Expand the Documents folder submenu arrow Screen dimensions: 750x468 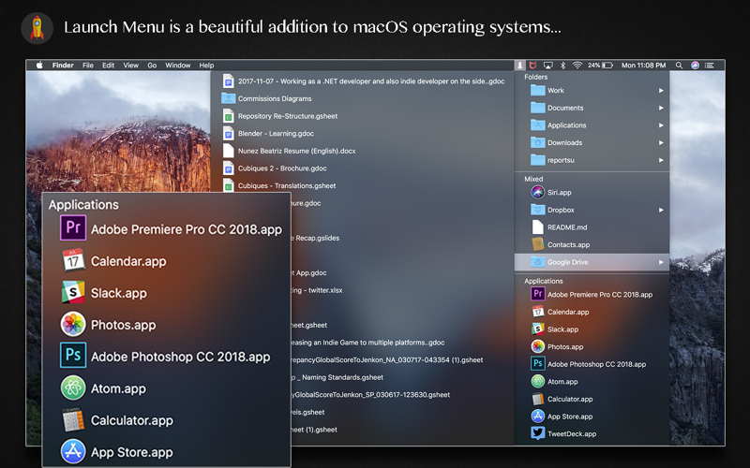tap(661, 108)
